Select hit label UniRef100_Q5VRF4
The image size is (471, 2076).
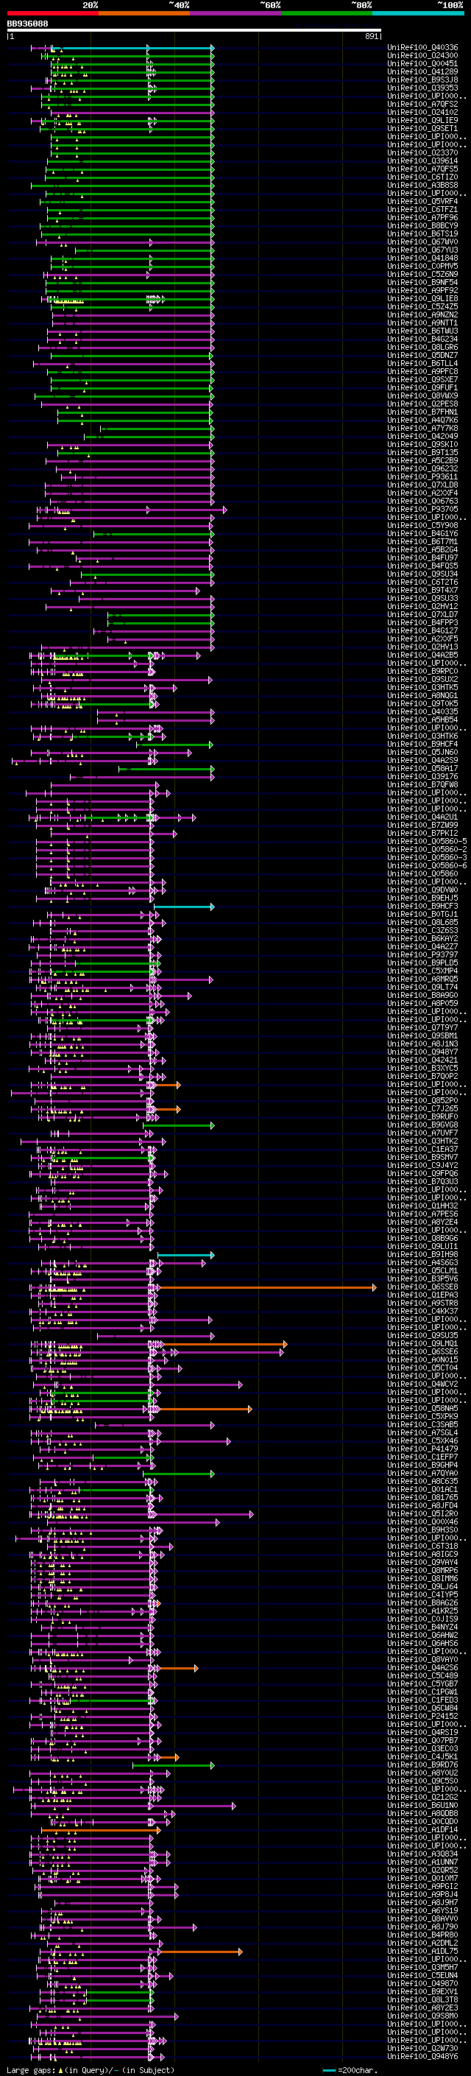(x=422, y=202)
